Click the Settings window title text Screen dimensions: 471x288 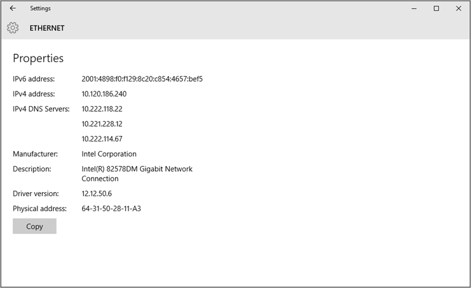(x=40, y=9)
